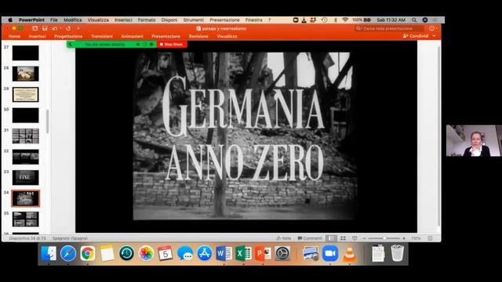Image resolution: width=502 pixels, height=282 pixels.
Task: Click the search field in the presentation
Action: 390,28
